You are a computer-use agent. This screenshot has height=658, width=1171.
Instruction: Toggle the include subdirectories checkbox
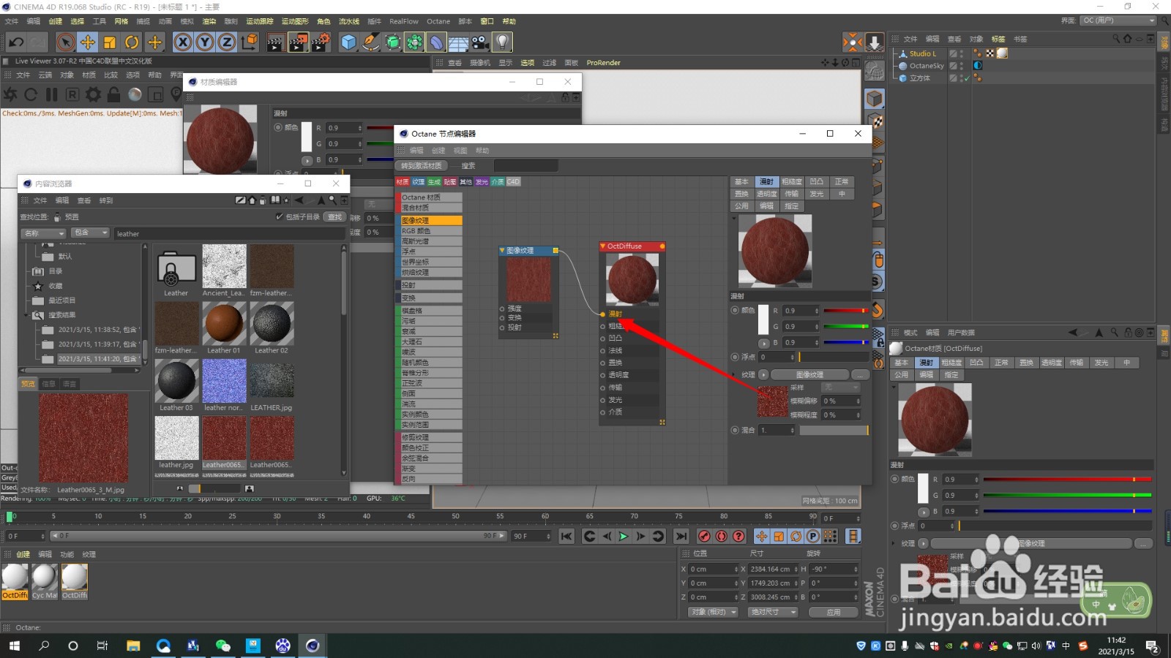pos(279,216)
